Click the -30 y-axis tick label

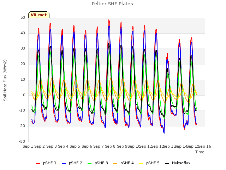pyautogui.click(x=22, y=142)
